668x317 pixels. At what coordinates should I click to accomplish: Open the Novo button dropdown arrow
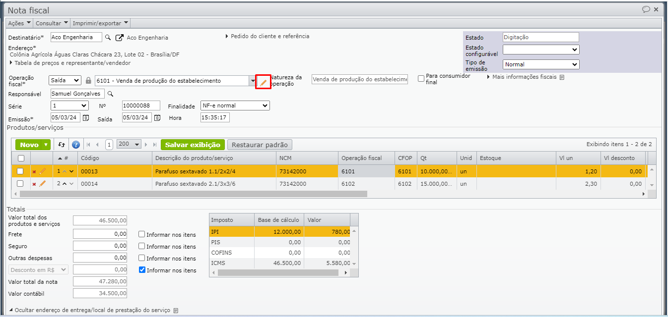coord(46,145)
